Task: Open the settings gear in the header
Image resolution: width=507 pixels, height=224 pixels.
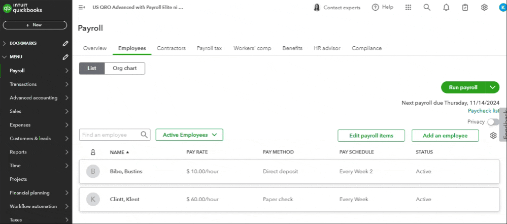Action: point(484,8)
